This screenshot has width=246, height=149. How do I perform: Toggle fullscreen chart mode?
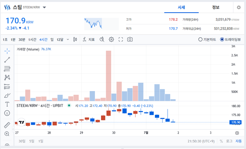121,39
